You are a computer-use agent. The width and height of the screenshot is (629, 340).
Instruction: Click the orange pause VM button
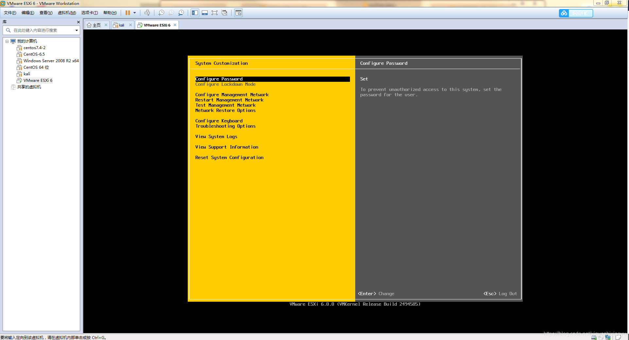click(128, 13)
